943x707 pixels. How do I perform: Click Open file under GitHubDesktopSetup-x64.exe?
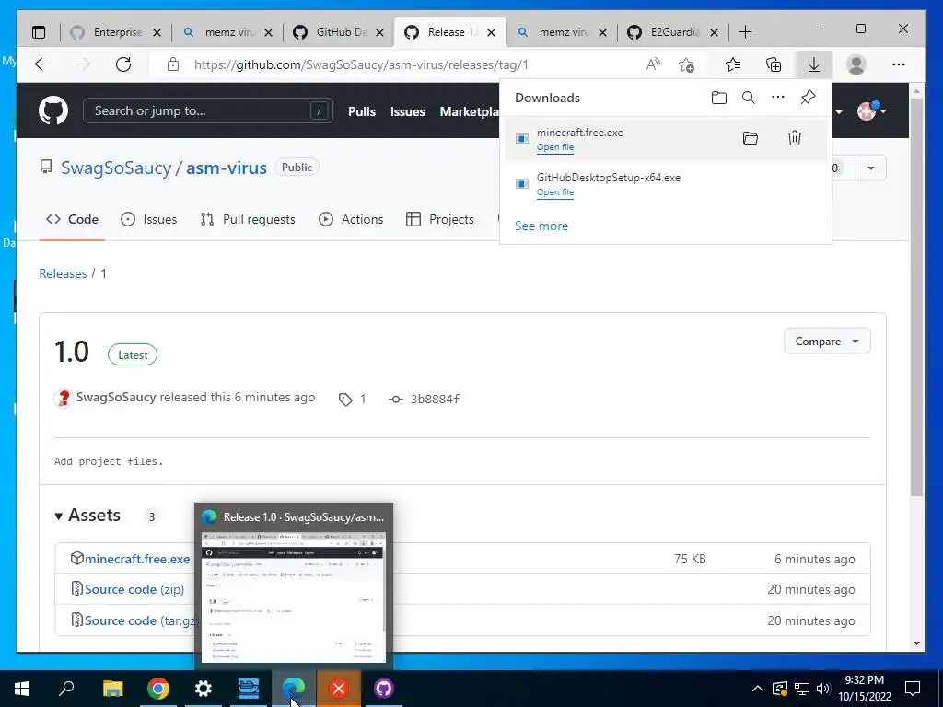pos(555,192)
